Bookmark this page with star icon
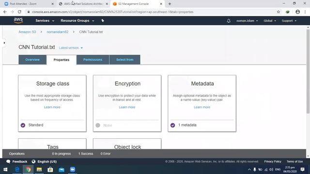 pyautogui.click(x=279, y=12)
